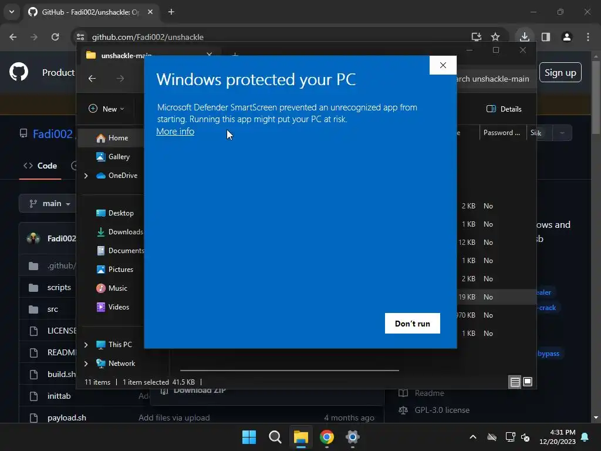Click the Chrome back arrow
This screenshot has width=601, height=451.
13,37
